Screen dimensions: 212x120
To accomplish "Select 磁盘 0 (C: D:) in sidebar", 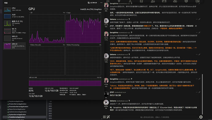I will (x=14, y=23).
